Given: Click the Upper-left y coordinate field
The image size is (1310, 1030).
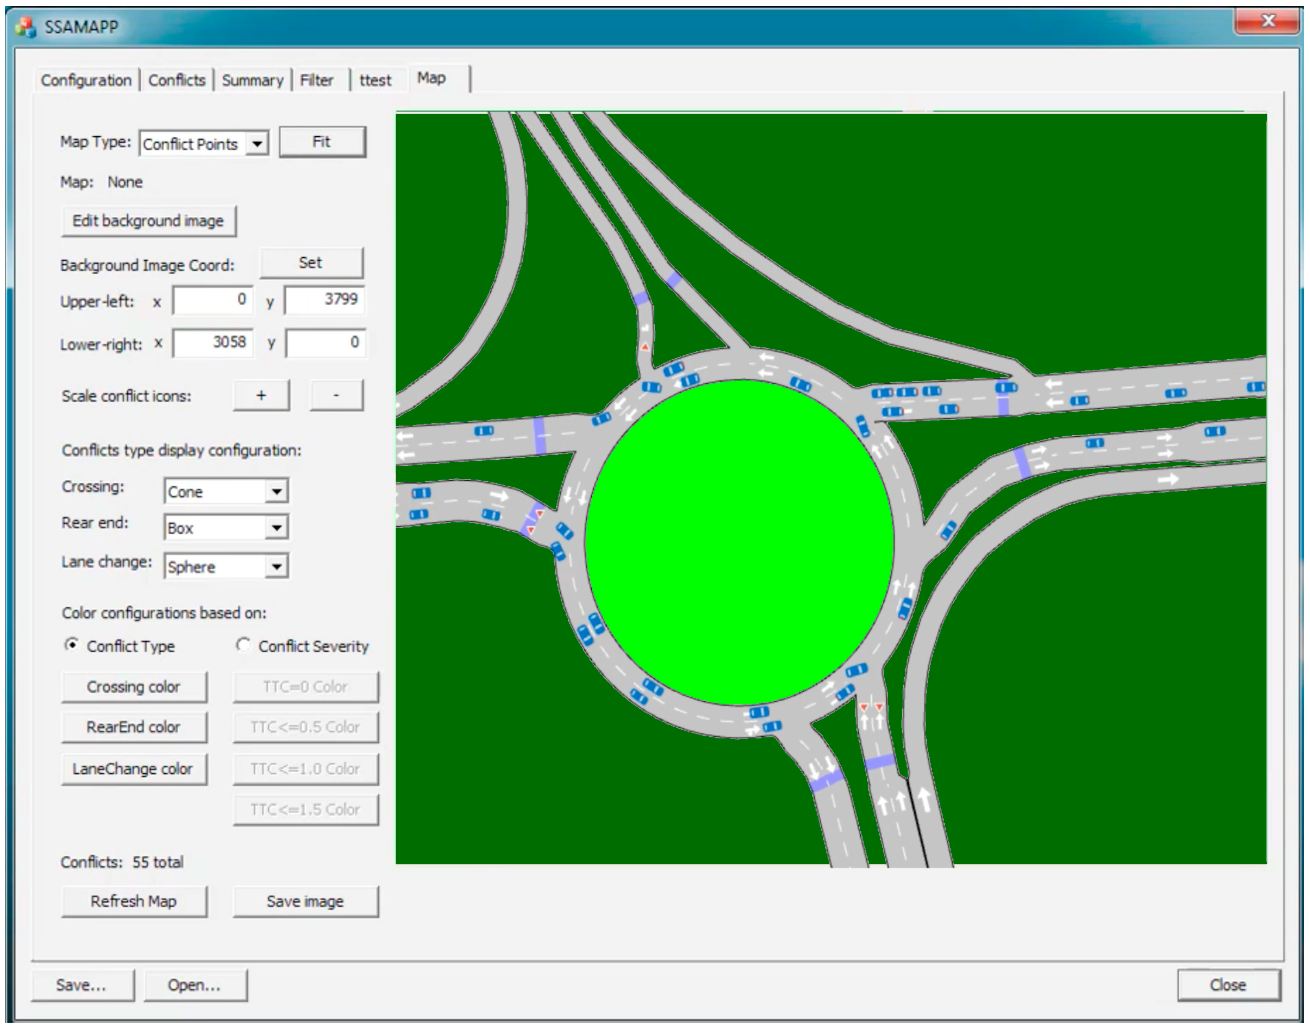Looking at the screenshot, I should pos(325,300).
